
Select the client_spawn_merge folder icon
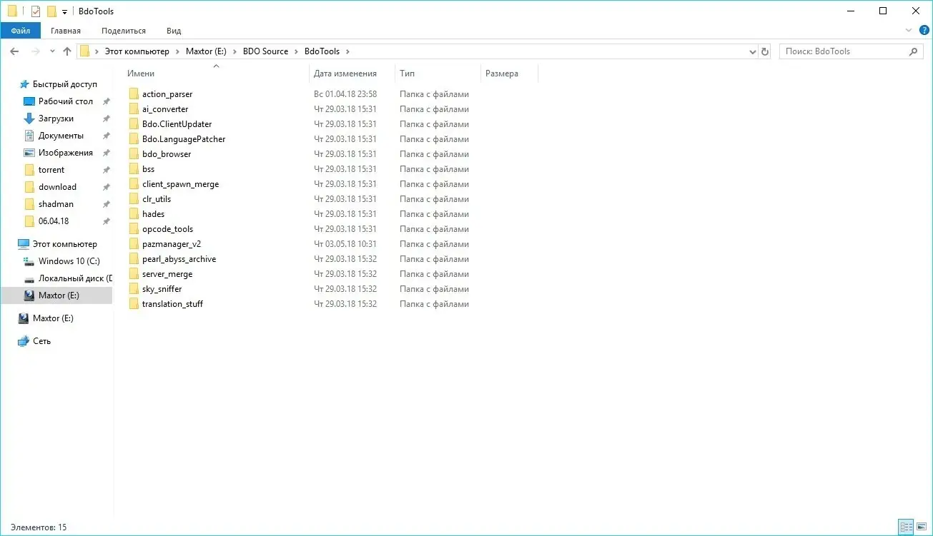[134, 184]
